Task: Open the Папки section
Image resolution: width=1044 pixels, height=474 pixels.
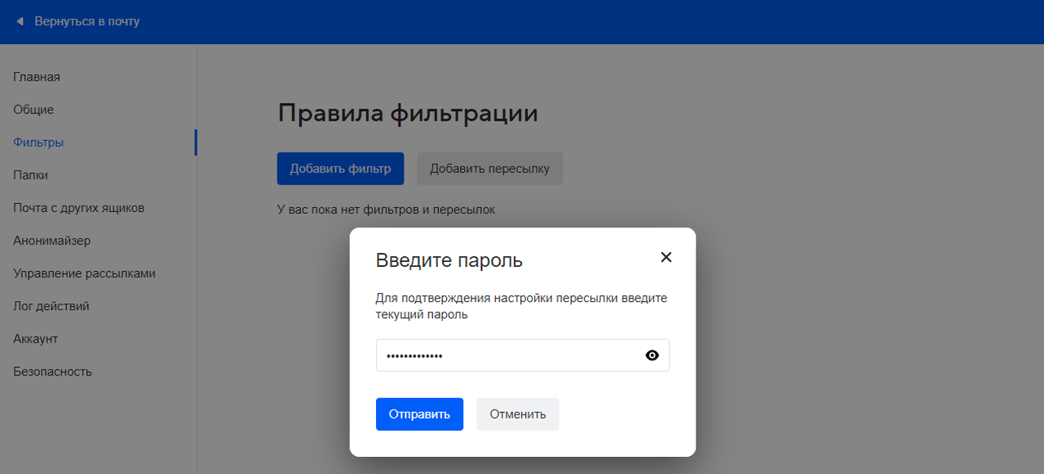Action: coord(29,175)
